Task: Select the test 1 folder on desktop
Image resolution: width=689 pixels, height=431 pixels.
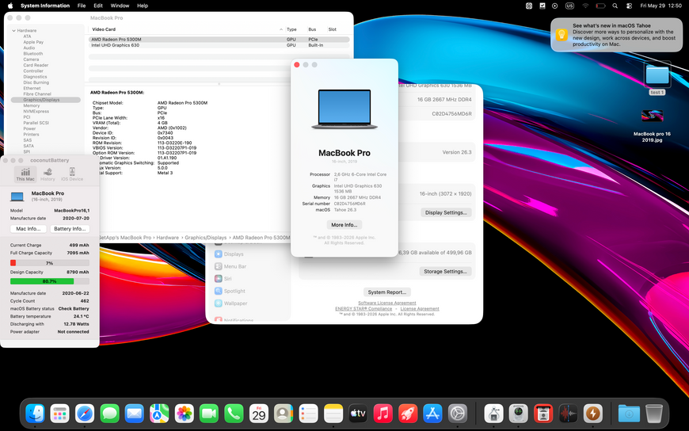Action: click(x=657, y=78)
